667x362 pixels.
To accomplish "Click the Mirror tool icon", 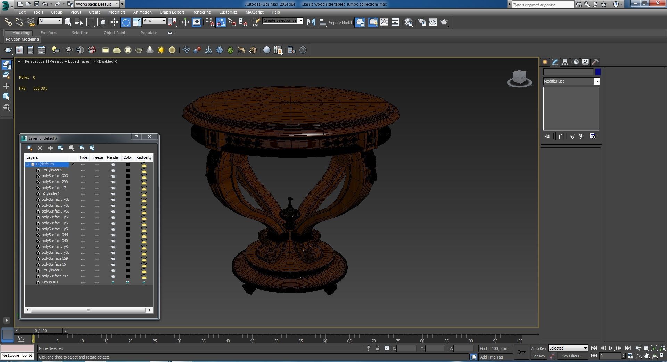I will click(311, 22).
